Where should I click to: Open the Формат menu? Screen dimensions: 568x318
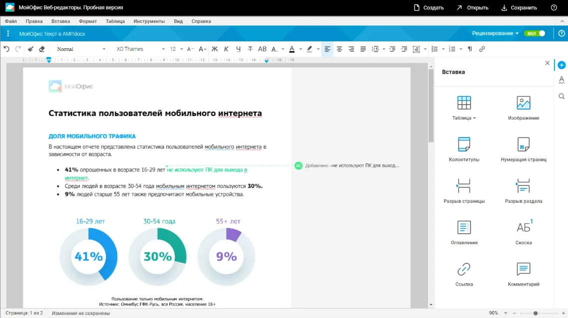[x=87, y=21]
